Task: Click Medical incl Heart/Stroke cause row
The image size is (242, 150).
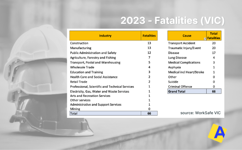Action: [194, 72]
